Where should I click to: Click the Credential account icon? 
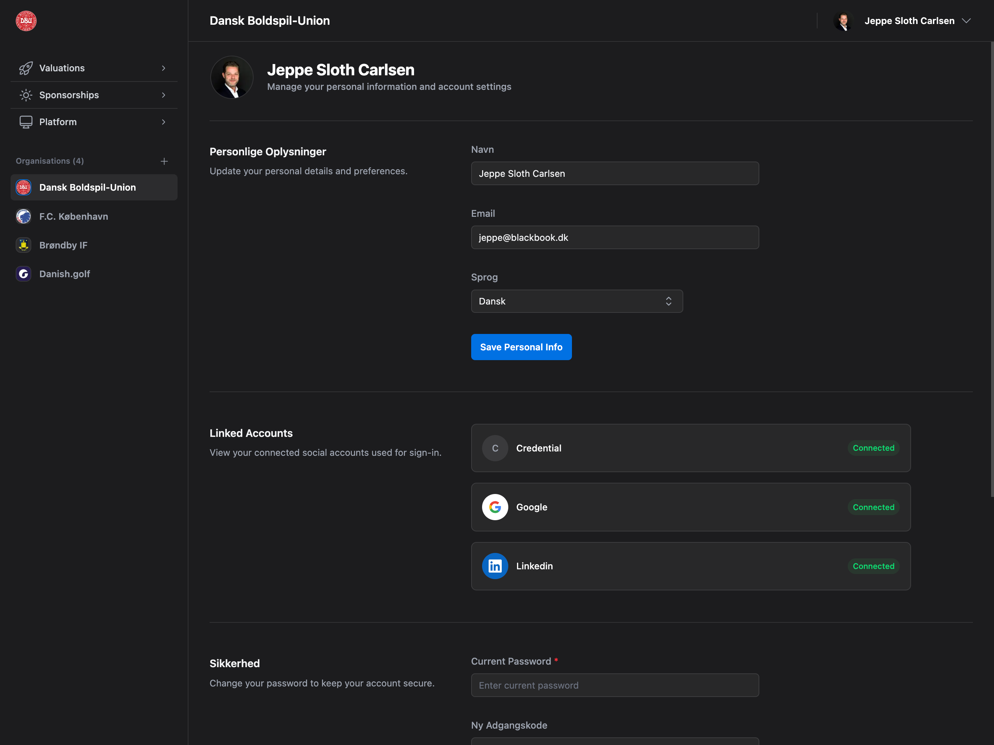[x=495, y=448]
